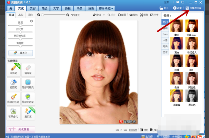209x138 pixels.
Task: Switch to the 美容 tab
Action: [x=32, y=8]
